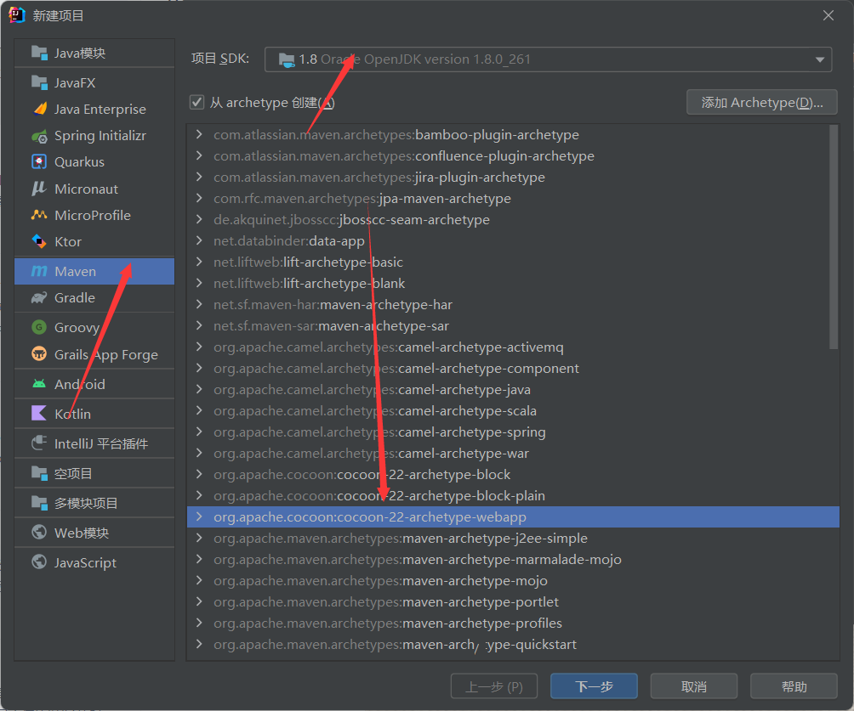Choose the 空项目 folder icon

click(39, 473)
